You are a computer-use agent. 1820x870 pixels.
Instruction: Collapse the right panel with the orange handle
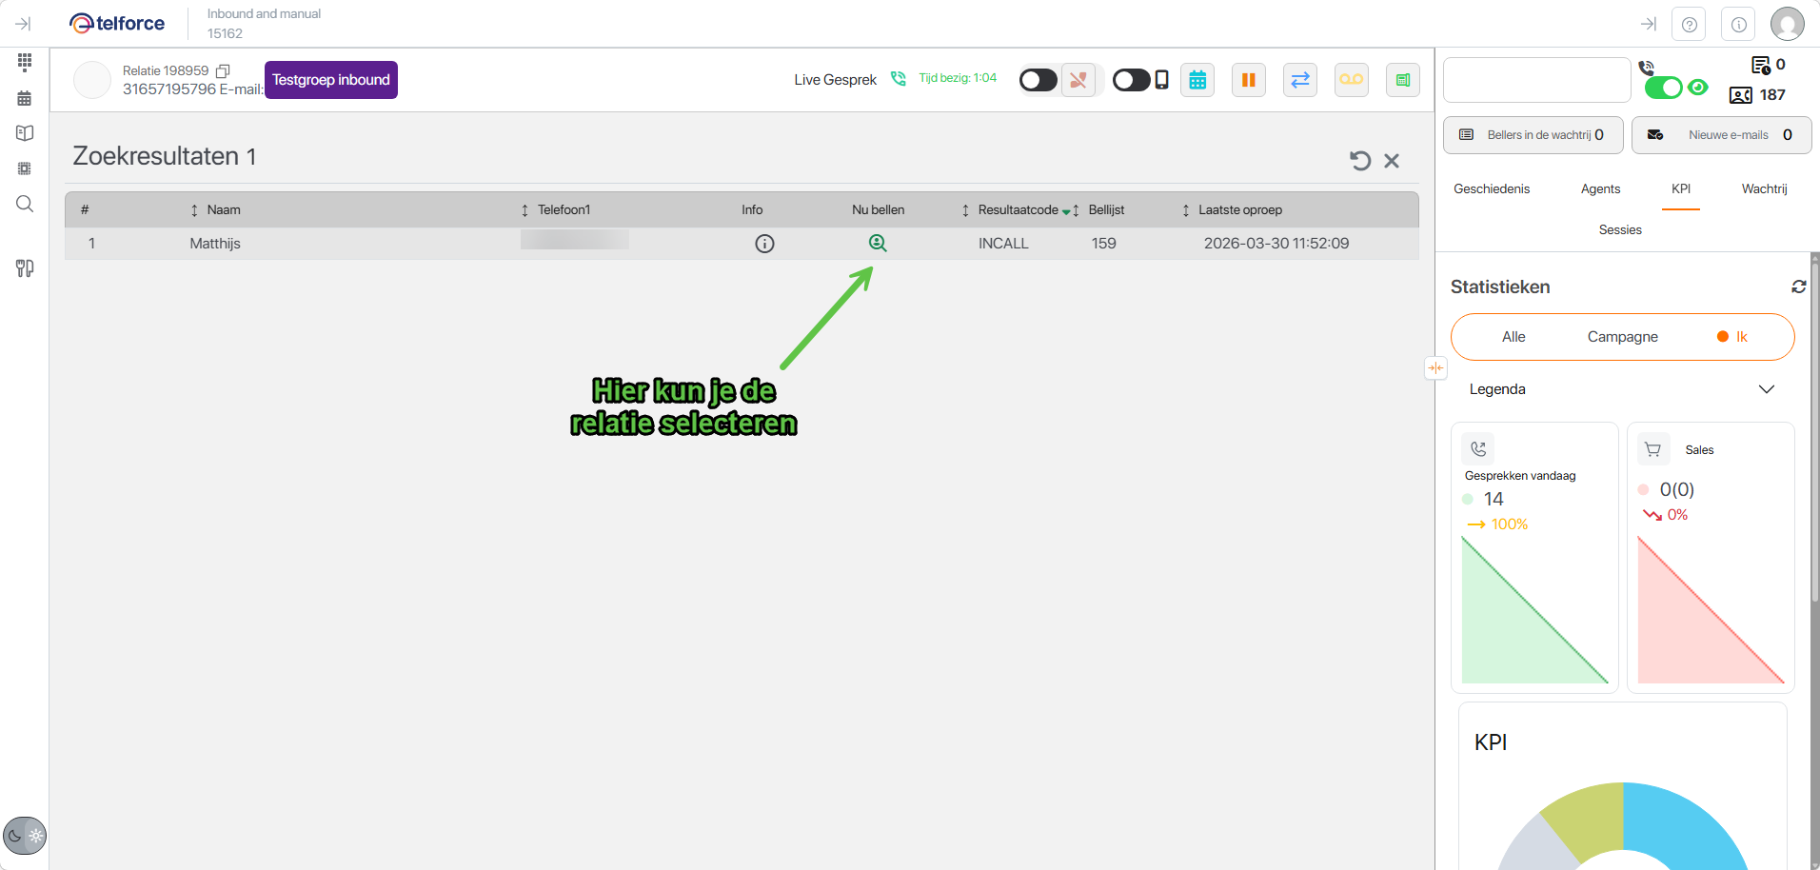tap(1435, 368)
